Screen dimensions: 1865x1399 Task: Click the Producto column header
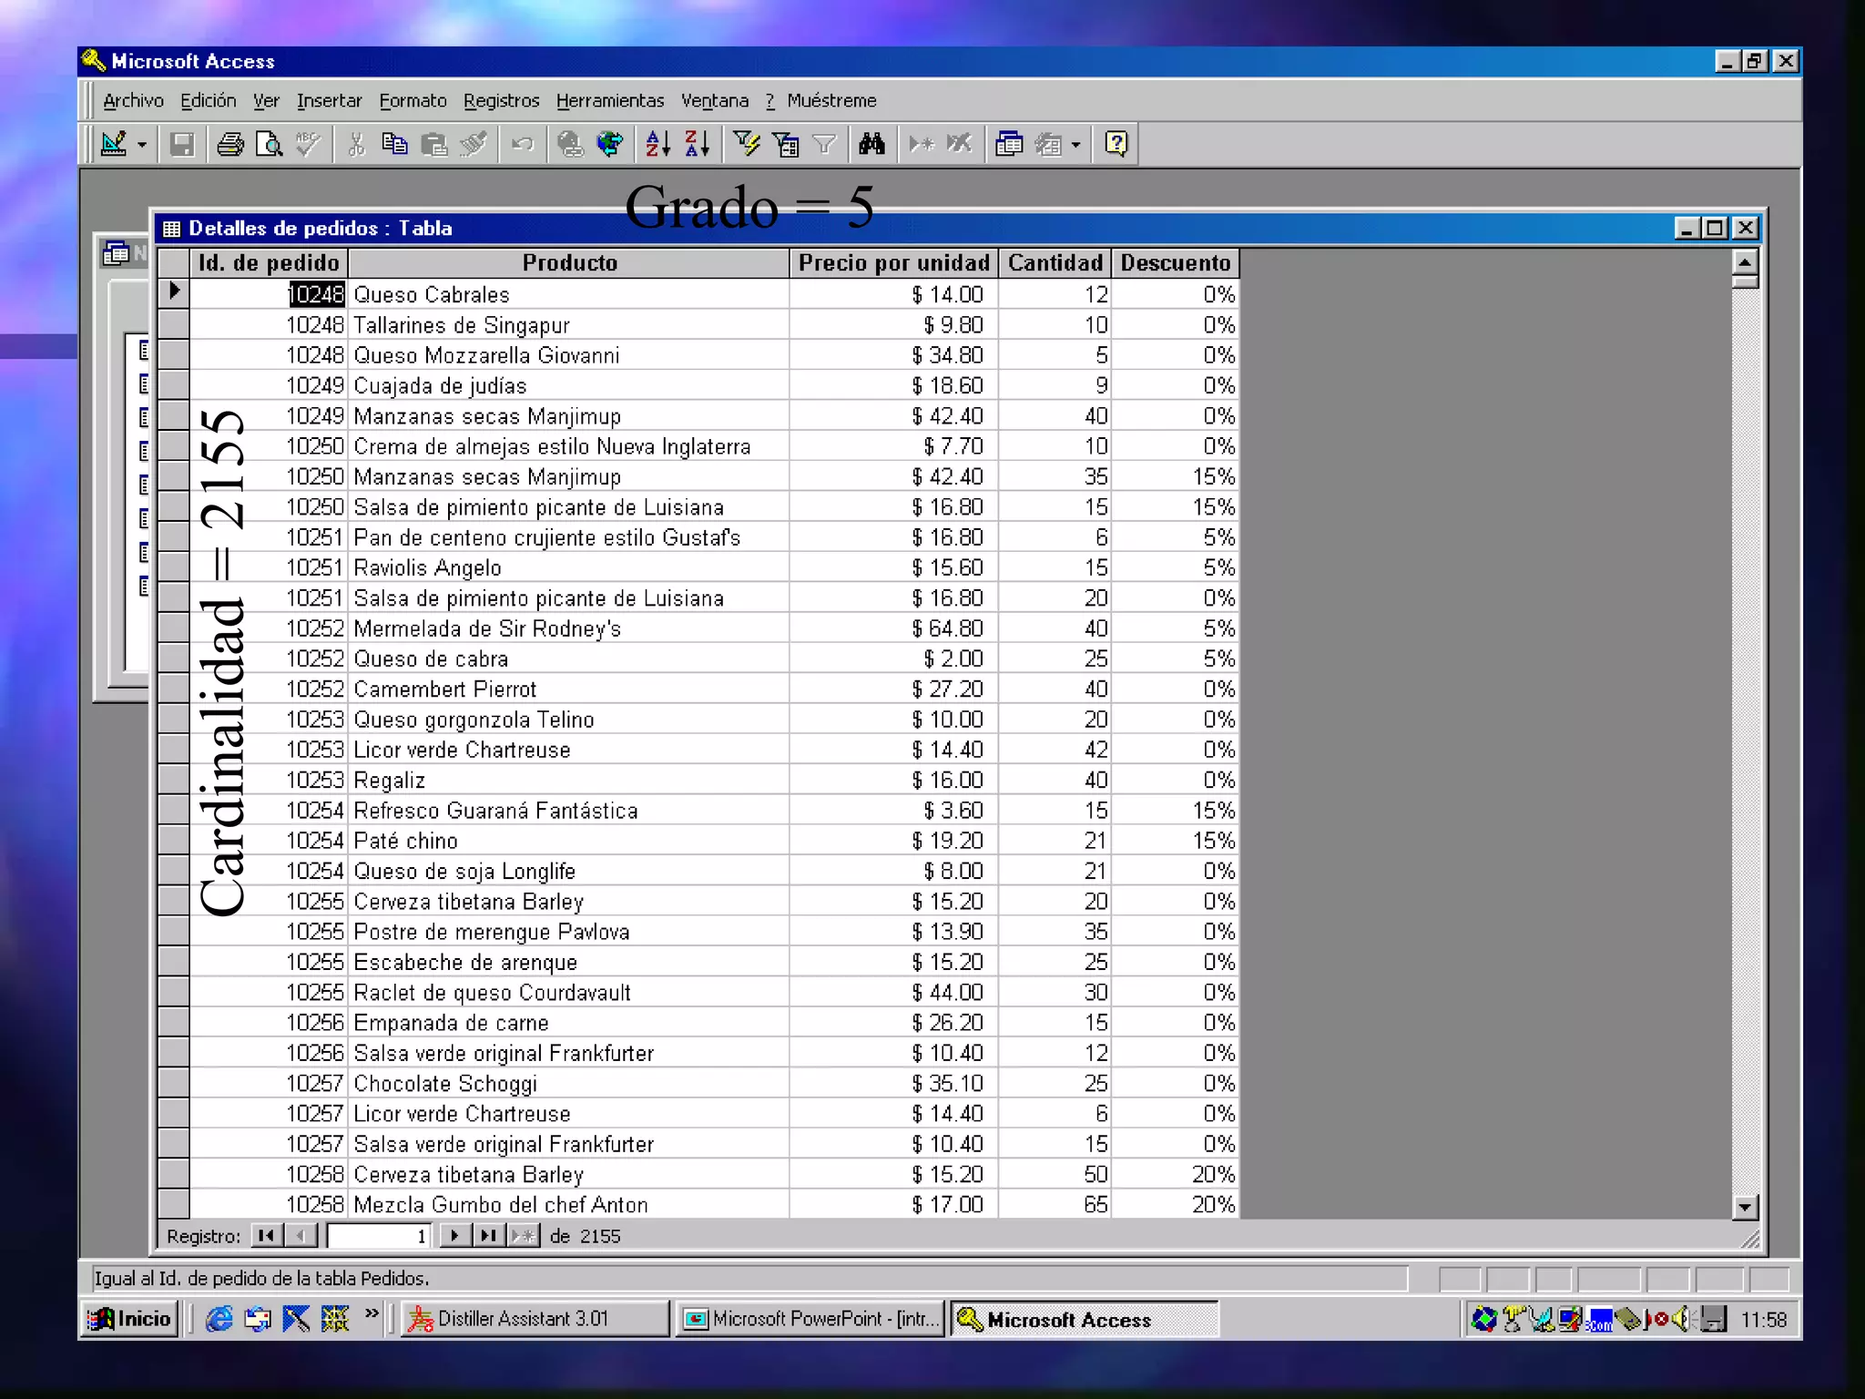[x=569, y=263]
